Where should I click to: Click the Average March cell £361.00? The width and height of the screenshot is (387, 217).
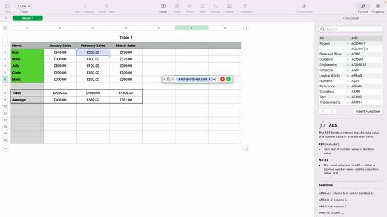point(126,99)
